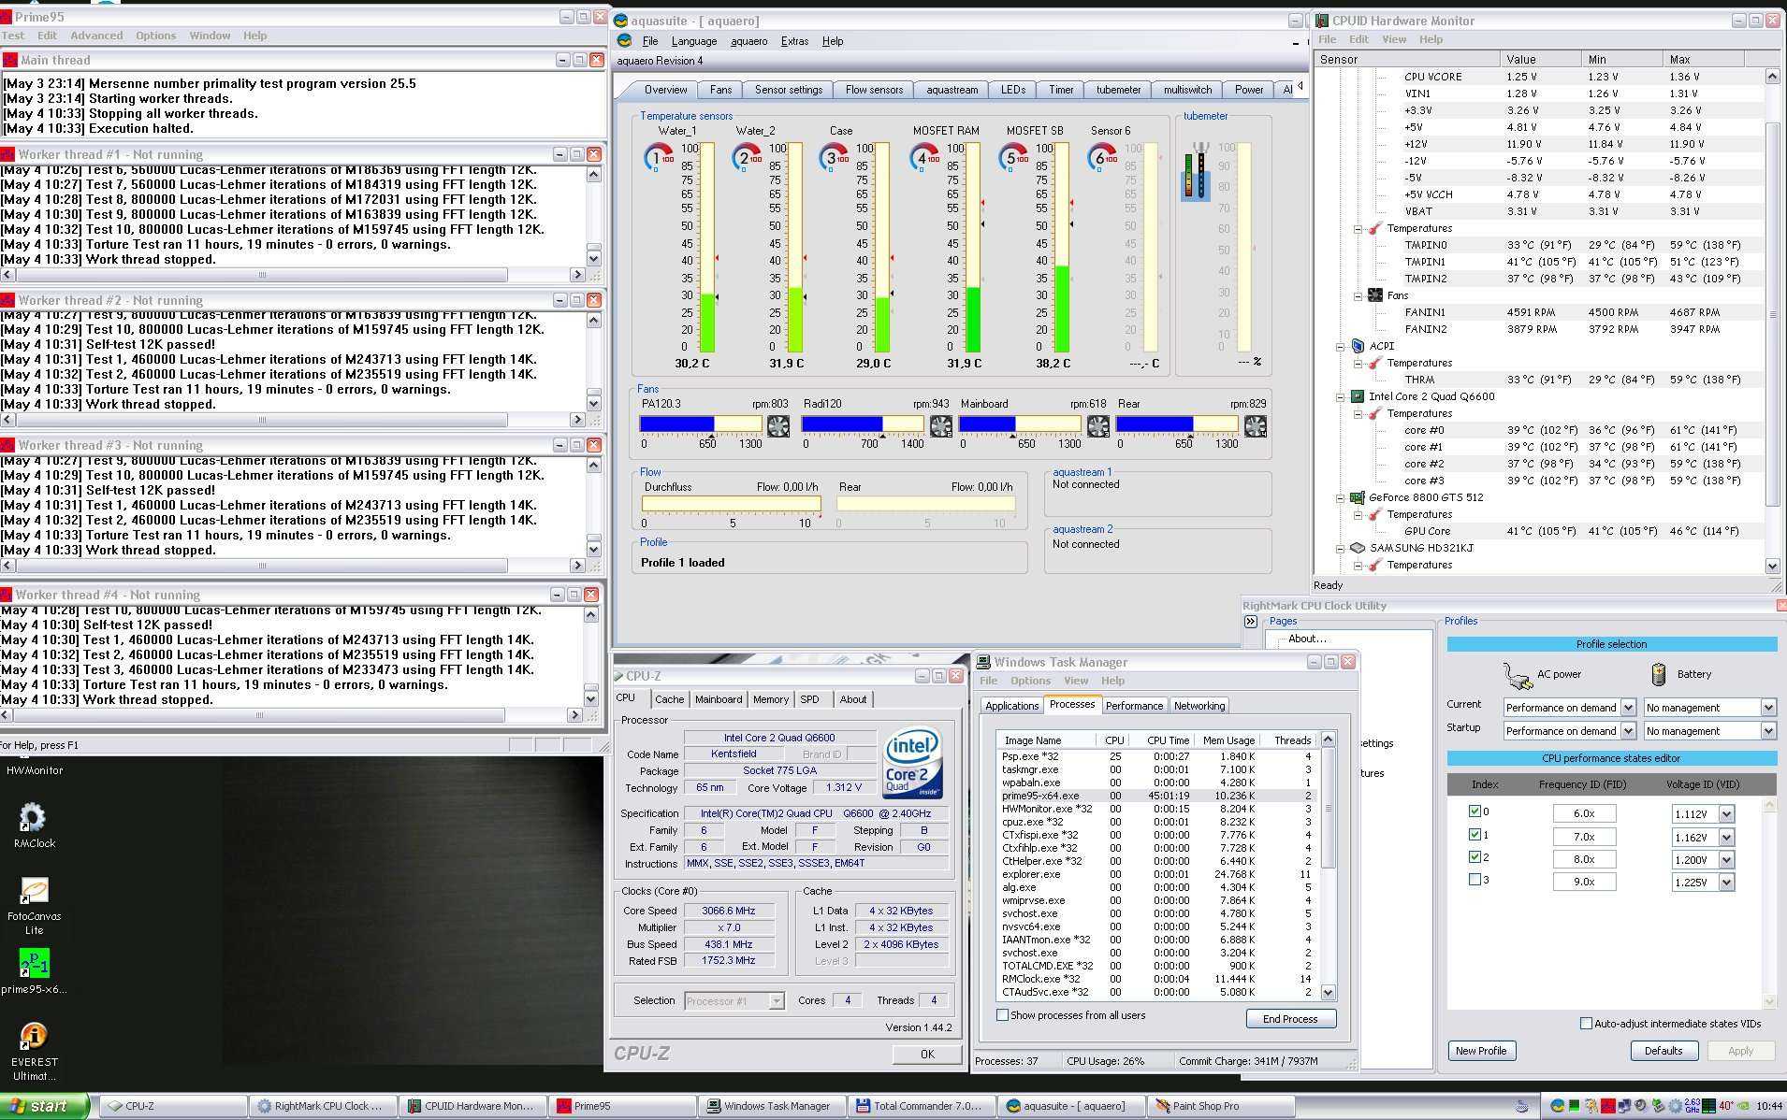
Task: Open the 1.225V voltage ID dropdown
Action: pos(1726,882)
